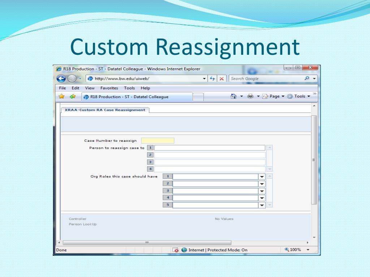370x277 pixels.
Task: Click the Refresh page icon
Action: (212, 79)
